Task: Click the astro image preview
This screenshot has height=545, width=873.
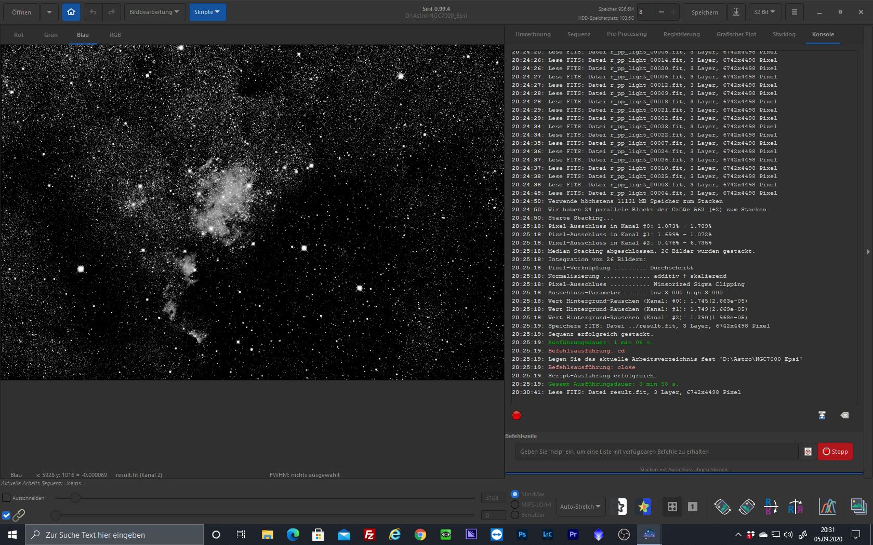Action: (252, 212)
